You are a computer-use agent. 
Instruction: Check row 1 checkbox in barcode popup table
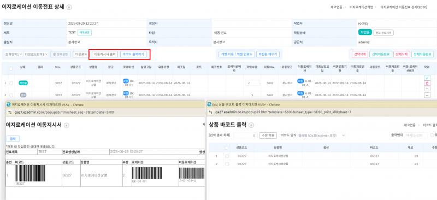pyautogui.click(x=227, y=156)
